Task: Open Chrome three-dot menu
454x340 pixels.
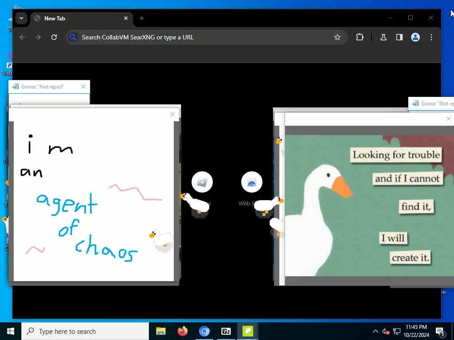Action: (431, 37)
